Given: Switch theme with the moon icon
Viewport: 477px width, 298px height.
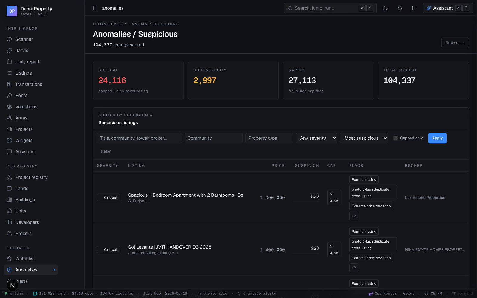Looking at the screenshot, I should click(x=385, y=8).
